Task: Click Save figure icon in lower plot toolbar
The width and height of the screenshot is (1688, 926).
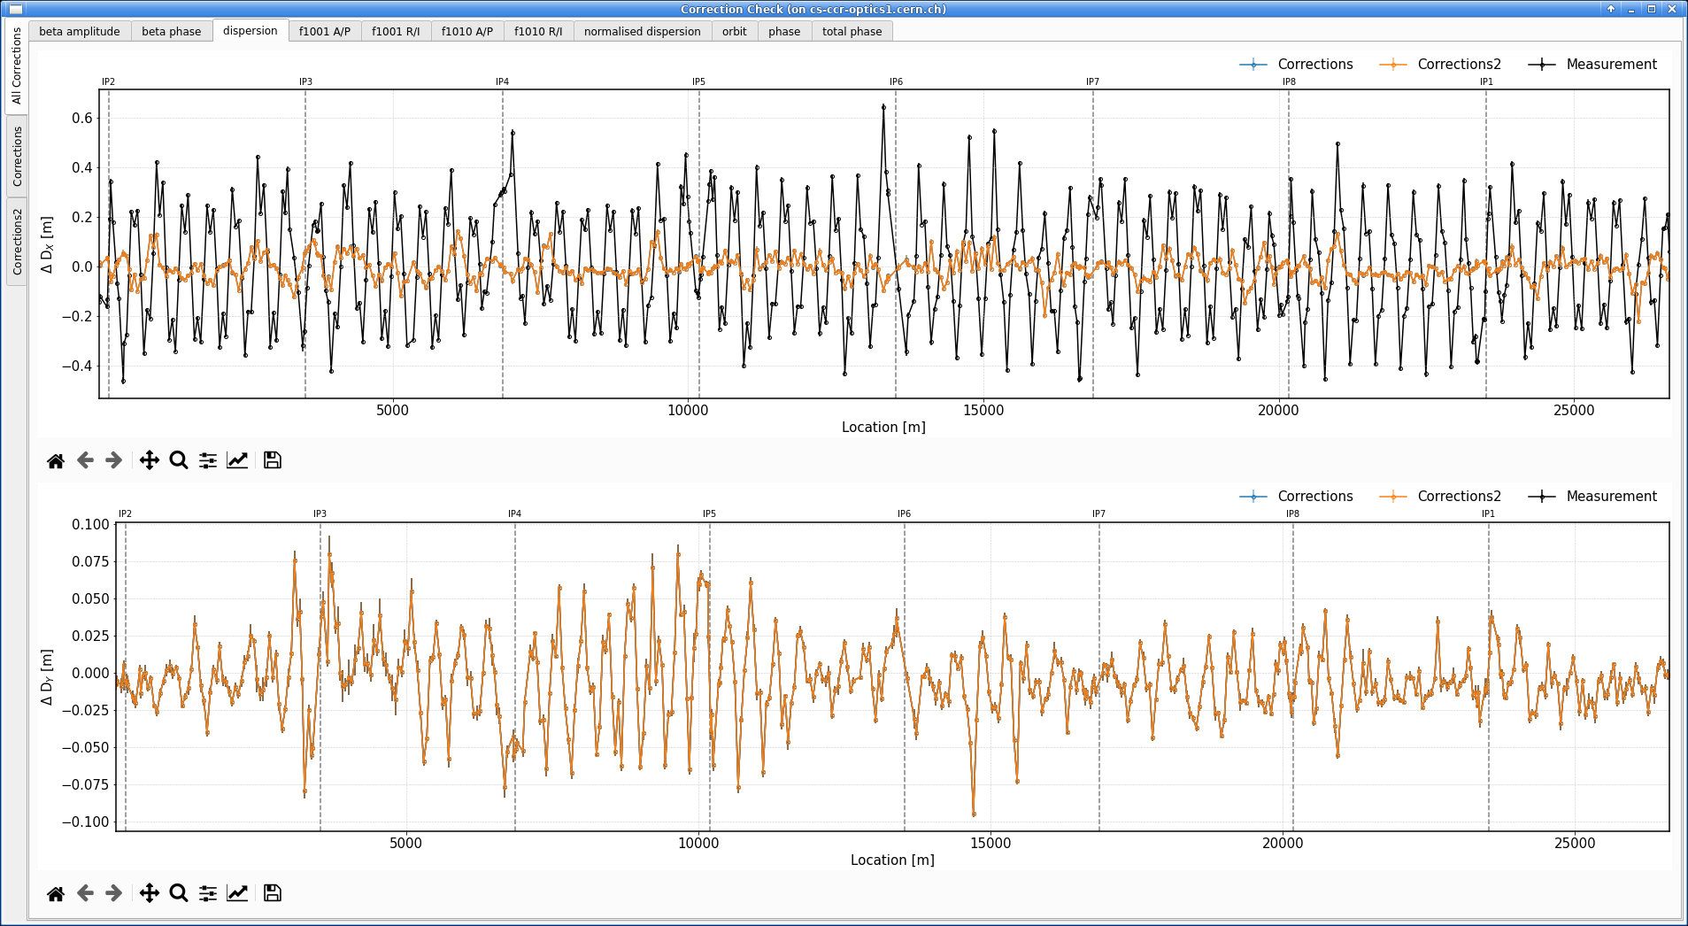Action: [273, 893]
